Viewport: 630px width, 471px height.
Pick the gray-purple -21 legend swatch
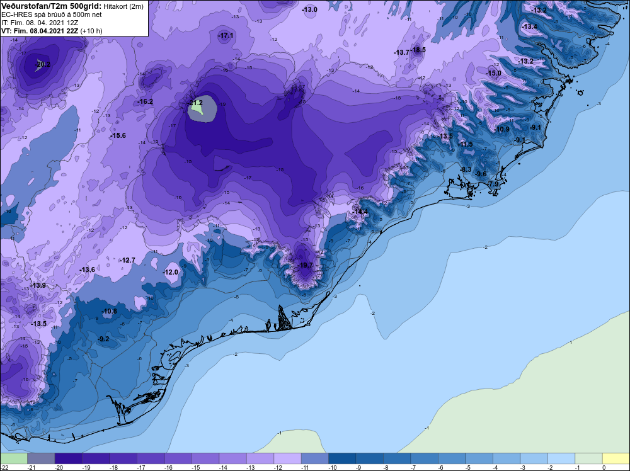tap(41, 458)
